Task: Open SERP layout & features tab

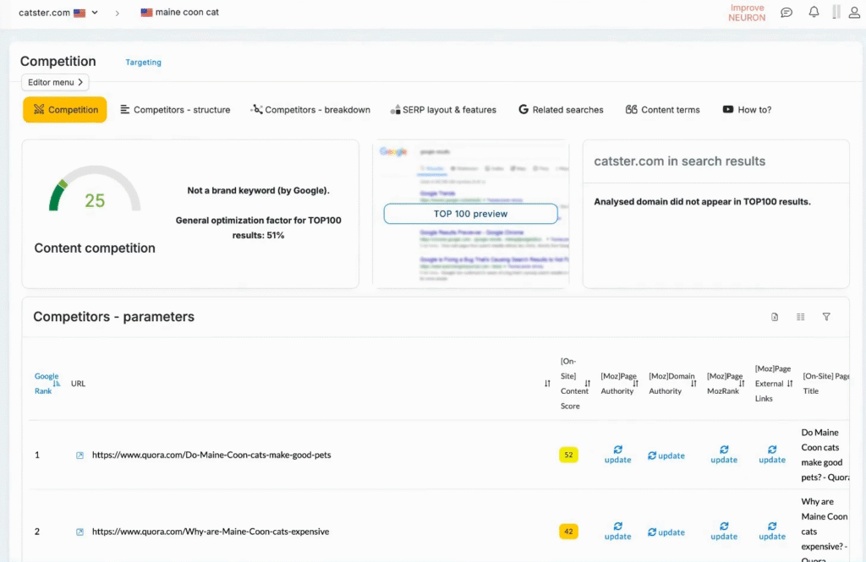Action: click(x=443, y=110)
